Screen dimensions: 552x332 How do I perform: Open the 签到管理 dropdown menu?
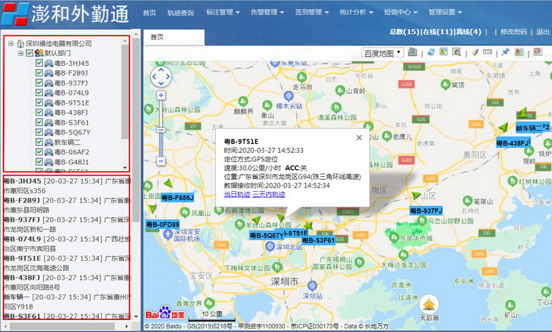pos(311,12)
